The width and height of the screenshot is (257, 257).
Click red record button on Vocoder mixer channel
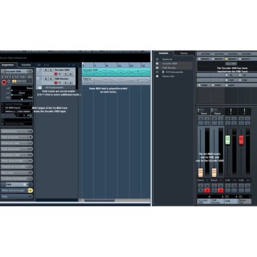tap(207, 191)
